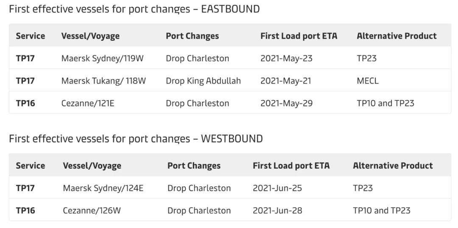Click the 2021-Jun-28 ETA date

(x=277, y=211)
